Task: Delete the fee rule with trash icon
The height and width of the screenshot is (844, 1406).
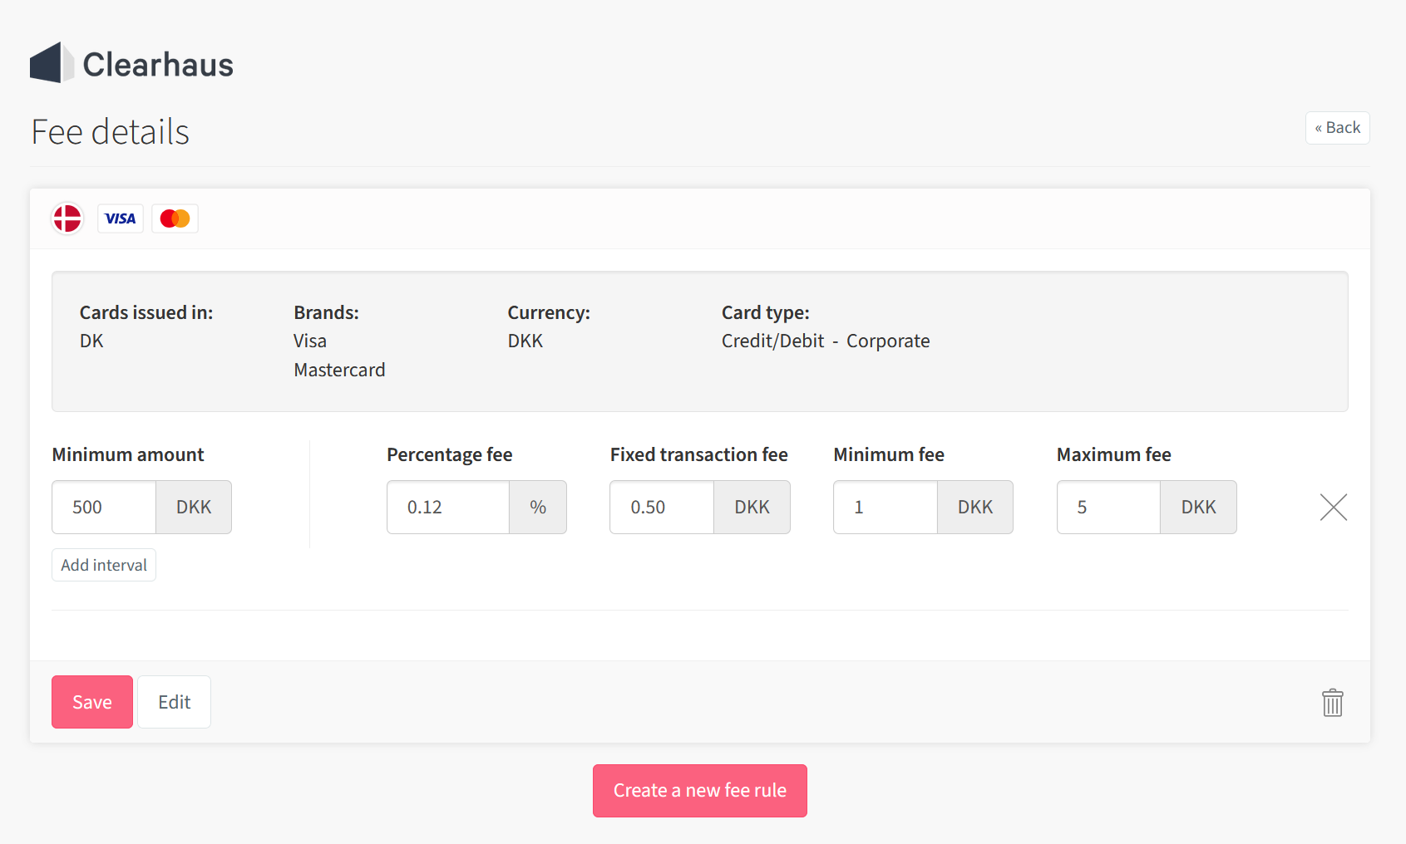Action: click(x=1333, y=702)
